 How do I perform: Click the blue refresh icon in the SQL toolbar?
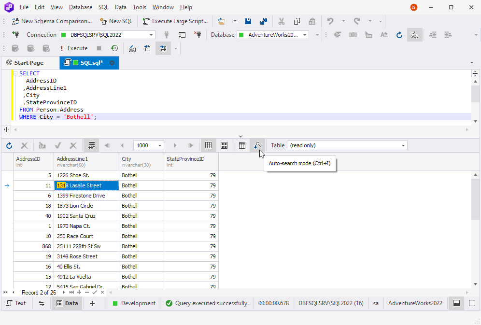[399, 35]
